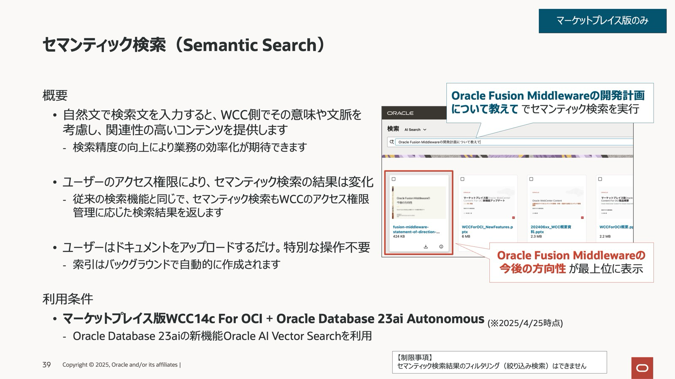Open the WCCForOCI概要 thumbnail preview
The image size is (675, 379).
(616, 203)
